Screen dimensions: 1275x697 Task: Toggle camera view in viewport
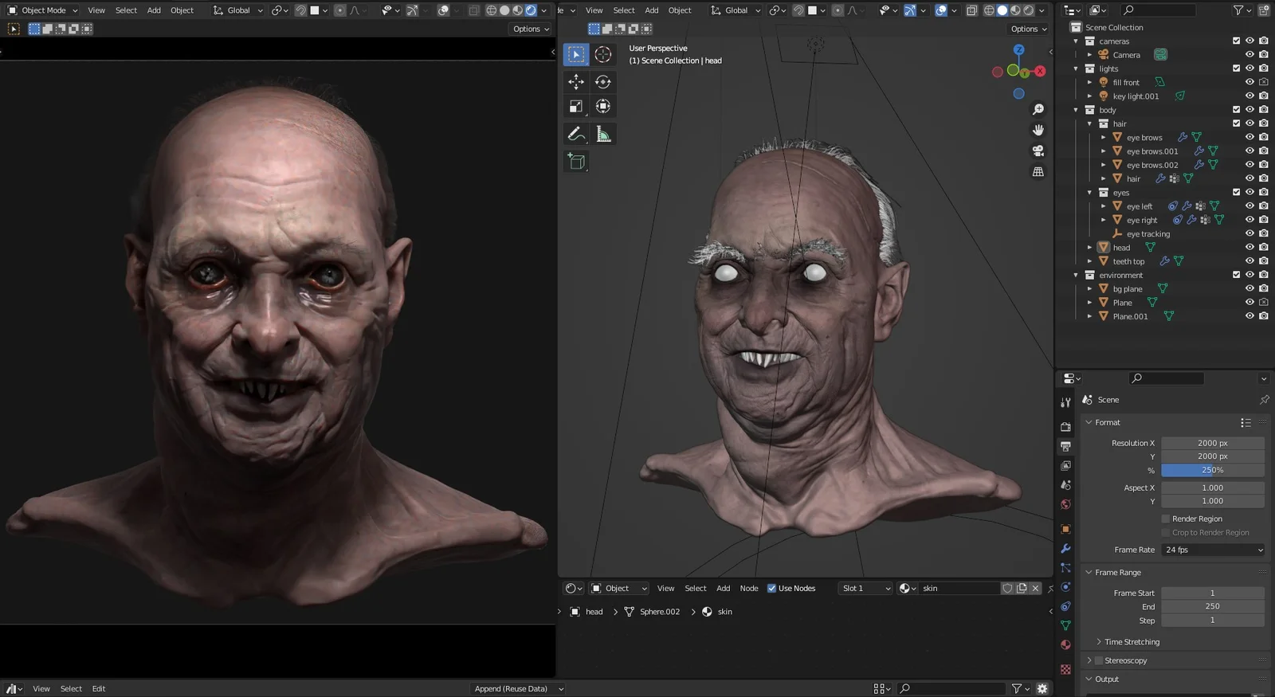[x=1038, y=151]
